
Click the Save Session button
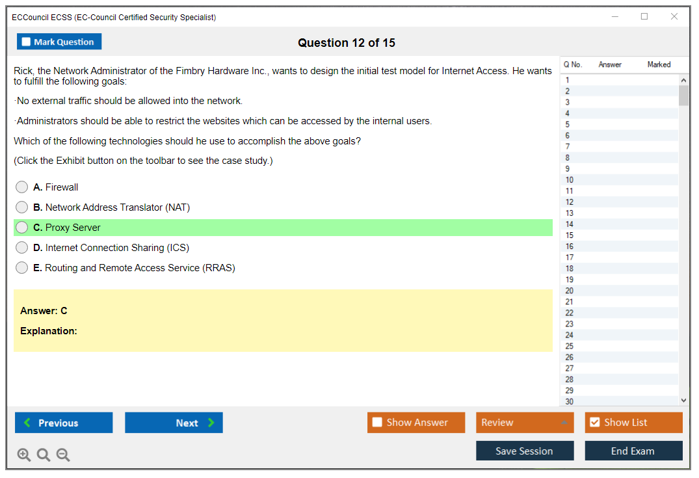coord(525,451)
